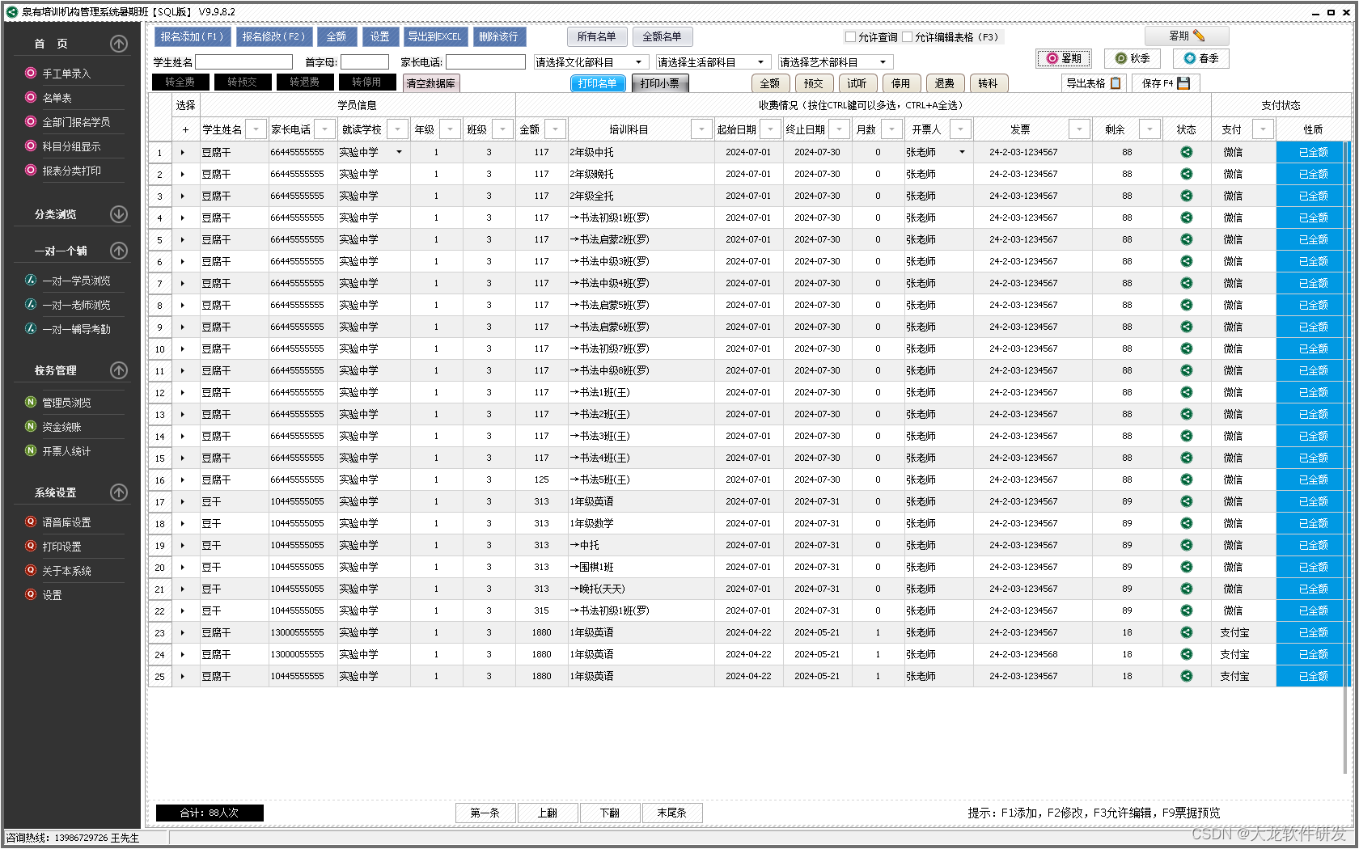
Task: Select the 春季 season toggle
Action: [x=1201, y=58]
